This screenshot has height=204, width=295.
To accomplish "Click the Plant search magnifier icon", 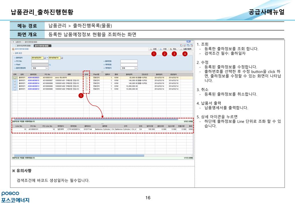I will (x=50, y=65).
